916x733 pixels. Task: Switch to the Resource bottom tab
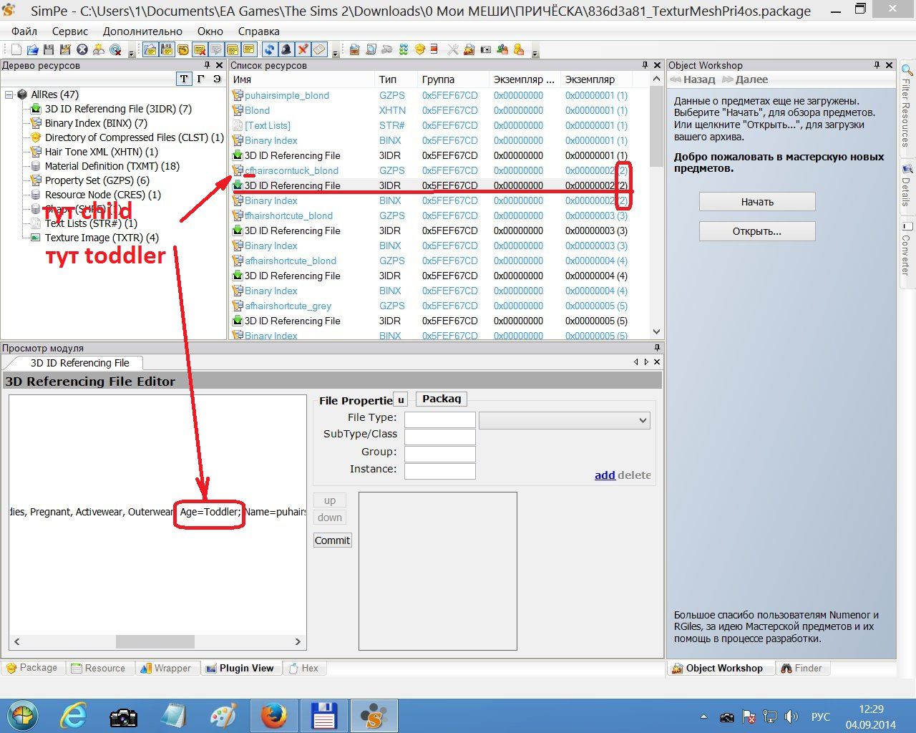(x=98, y=668)
